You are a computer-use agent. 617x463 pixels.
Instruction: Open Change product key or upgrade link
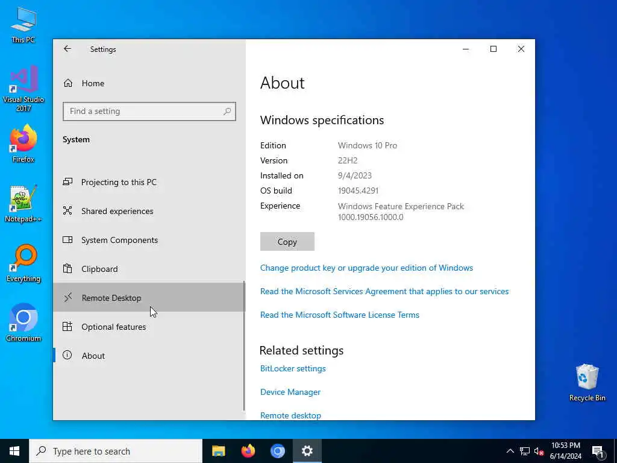point(366,268)
